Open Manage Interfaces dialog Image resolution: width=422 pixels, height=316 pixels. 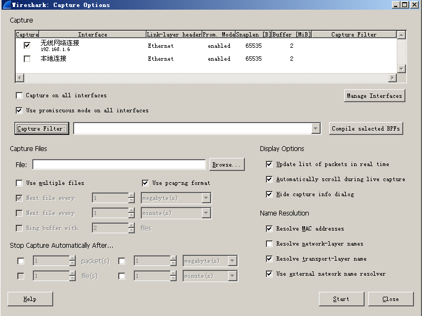[x=374, y=96]
